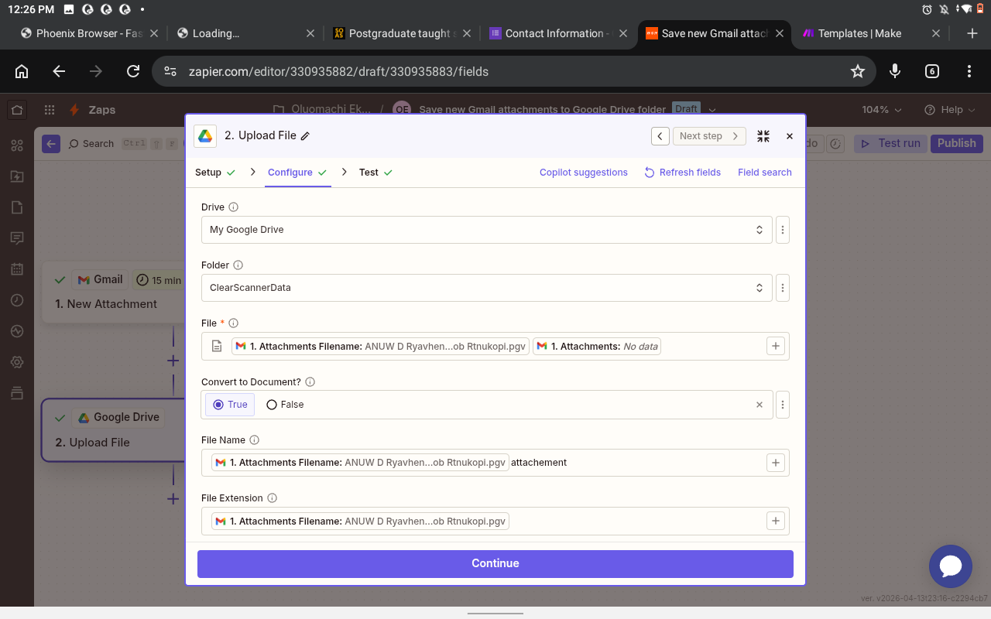This screenshot has height=619, width=991.
Task: Open the 104% zoom level dropdown
Action: [882, 110]
